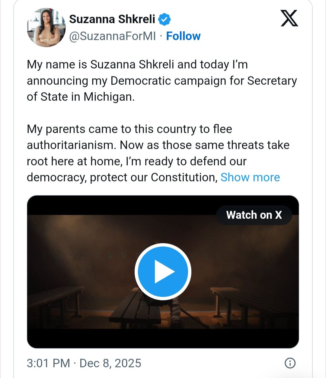Open the Suzanna Shkreli display name link
Image resolution: width=326 pixels, height=378 pixels.
112,19
